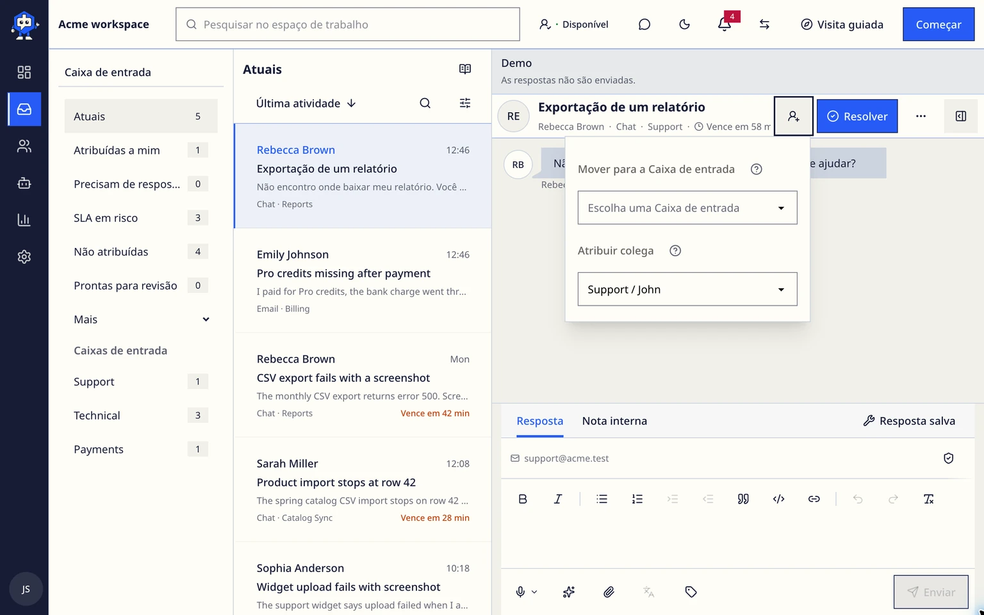Open Resposta salva saved replies
The width and height of the screenshot is (984, 615).
910,421
